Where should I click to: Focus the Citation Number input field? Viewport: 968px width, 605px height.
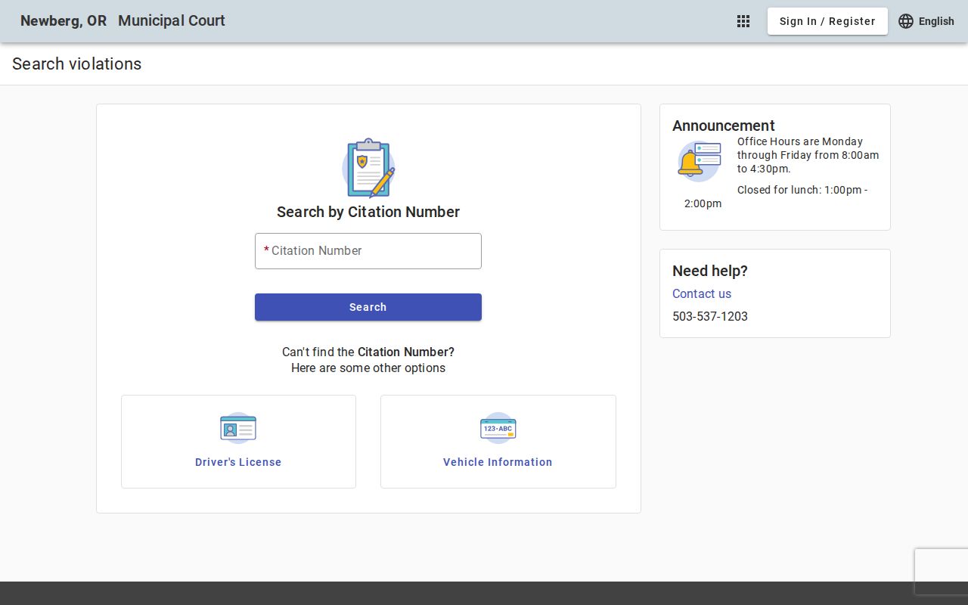click(368, 251)
